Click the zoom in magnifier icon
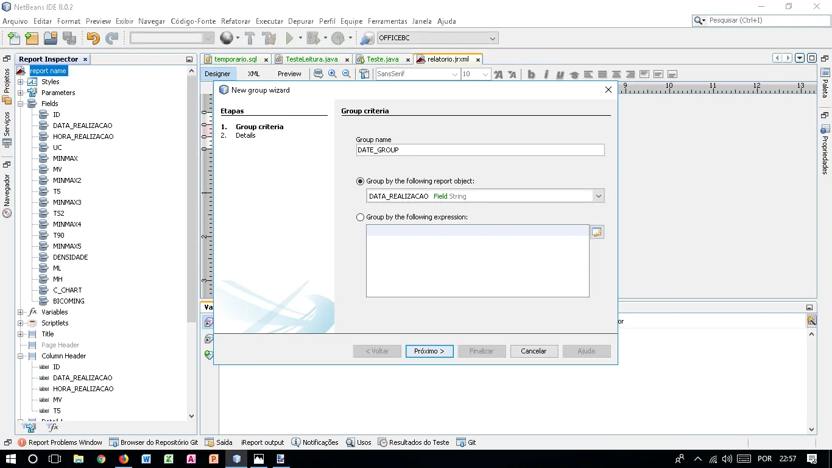This screenshot has height=468, width=832. [x=333, y=74]
